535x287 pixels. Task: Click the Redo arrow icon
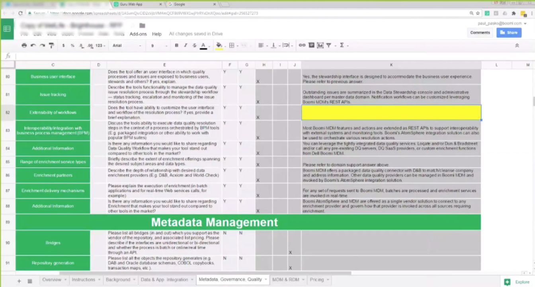[42, 45]
